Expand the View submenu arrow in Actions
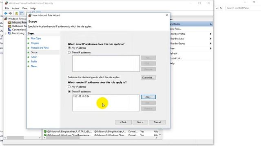The height and width of the screenshot is (146, 261). pyautogui.click(x=211, y=48)
